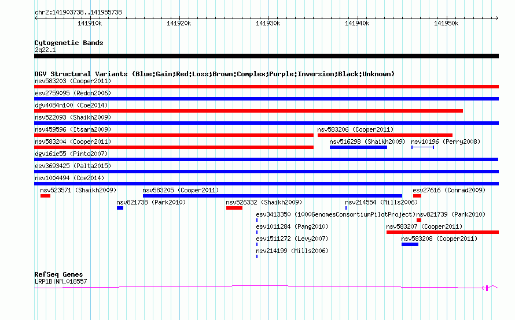This screenshot has width=515, height=320.
Task: Select the esv1511272 (Levy2007) label
Action: 292,239
